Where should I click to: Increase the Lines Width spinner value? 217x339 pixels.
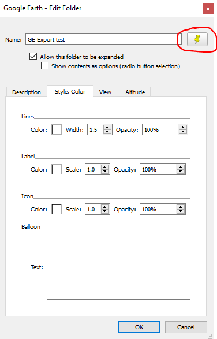tap(107, 127)
